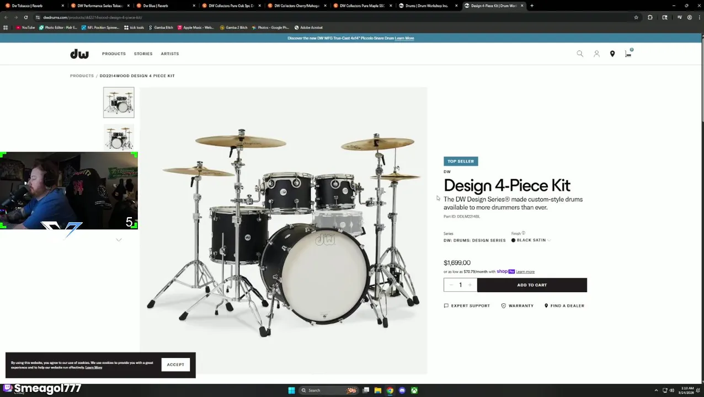Open a new browser tab
The width and height of the screenshot is (704, 397).
(x=531, y=6)
